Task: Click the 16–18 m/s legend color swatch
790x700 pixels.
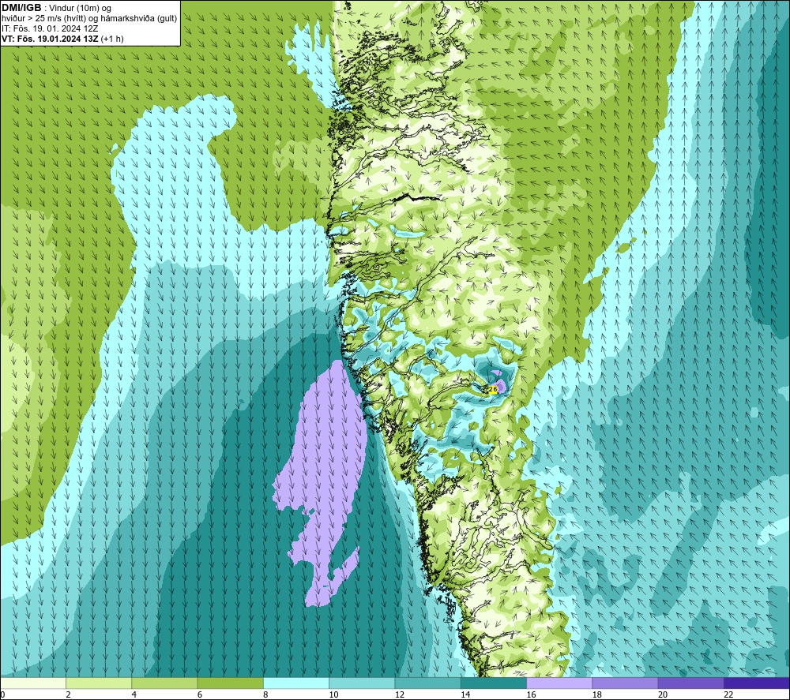Action: pos(559,683)
